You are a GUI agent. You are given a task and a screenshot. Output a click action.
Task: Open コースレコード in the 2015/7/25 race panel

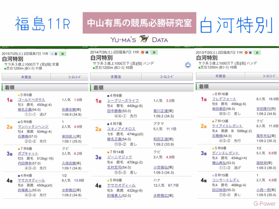point(69,77)
